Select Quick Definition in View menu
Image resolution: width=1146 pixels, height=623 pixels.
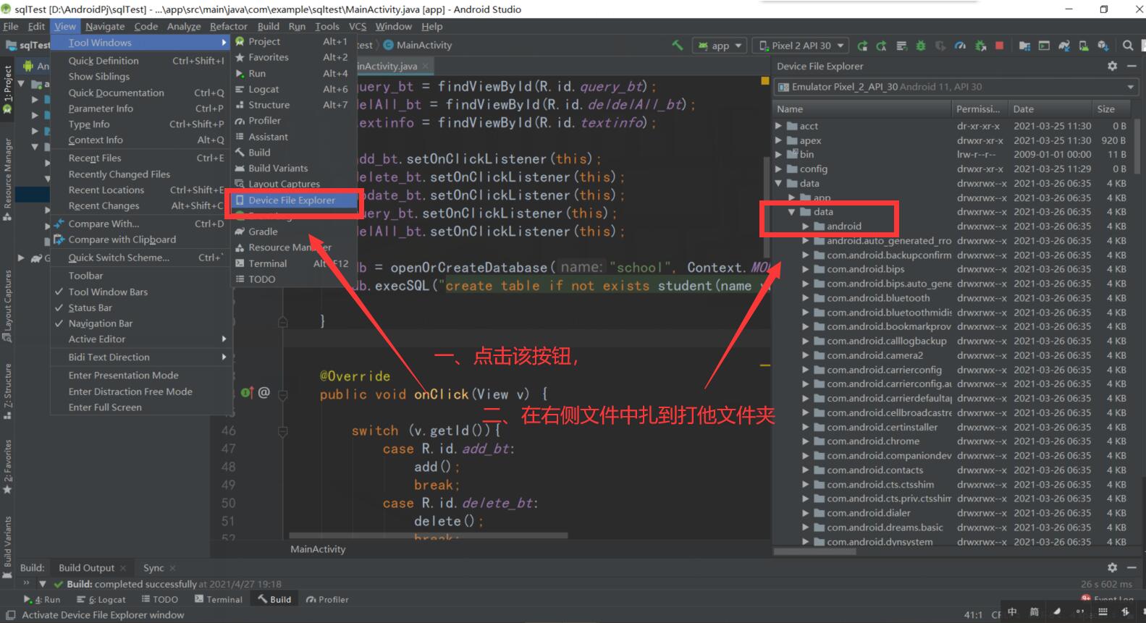coord(141,61)
